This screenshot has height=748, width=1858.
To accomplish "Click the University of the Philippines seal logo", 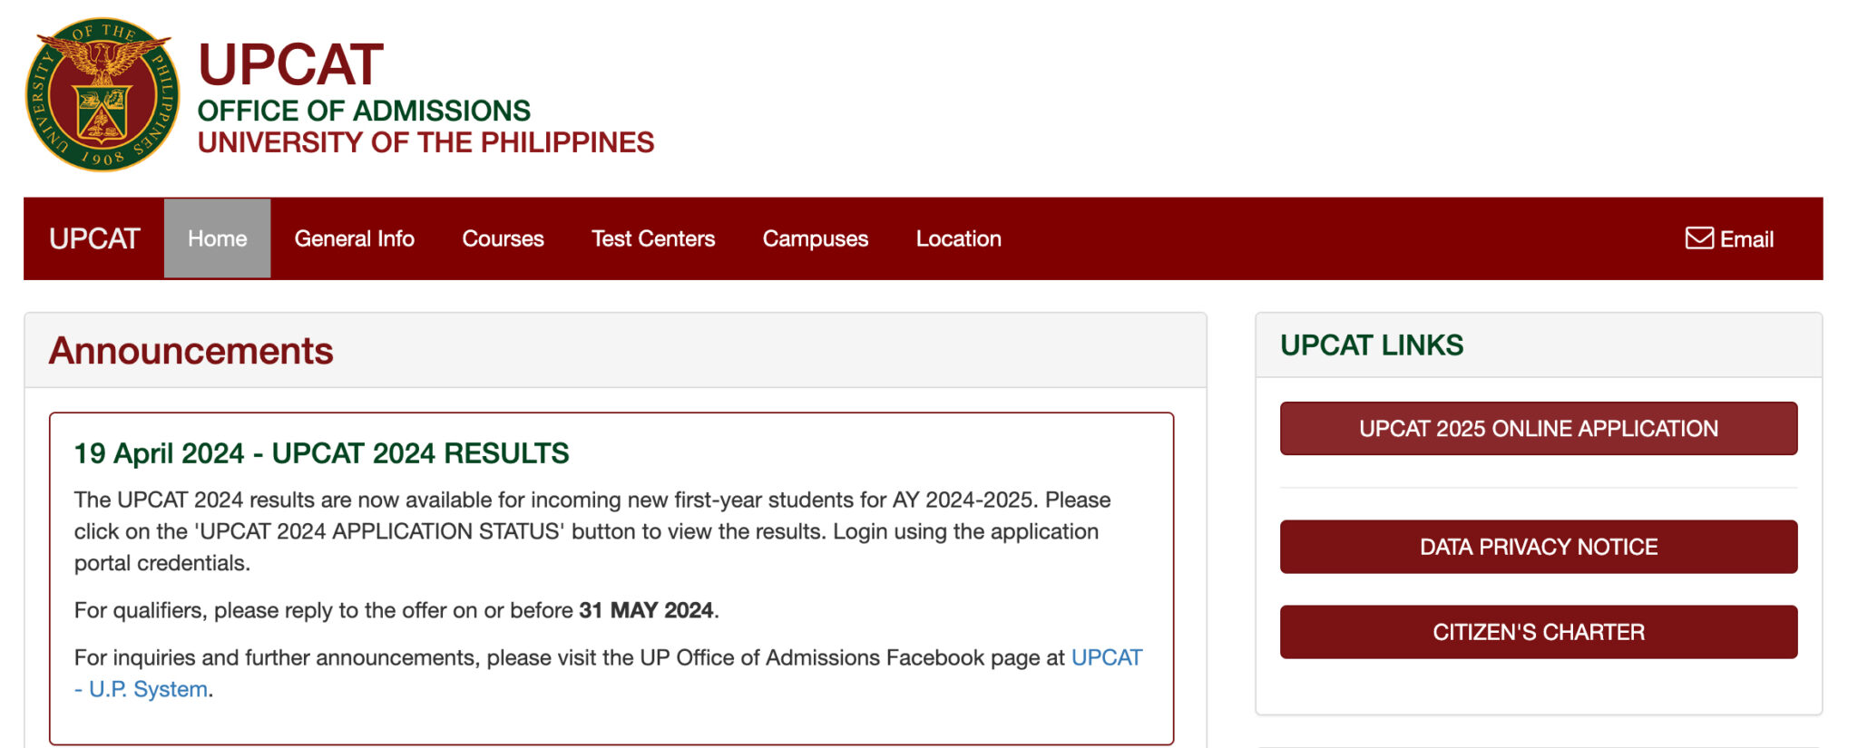I will (x=102, y=94).
